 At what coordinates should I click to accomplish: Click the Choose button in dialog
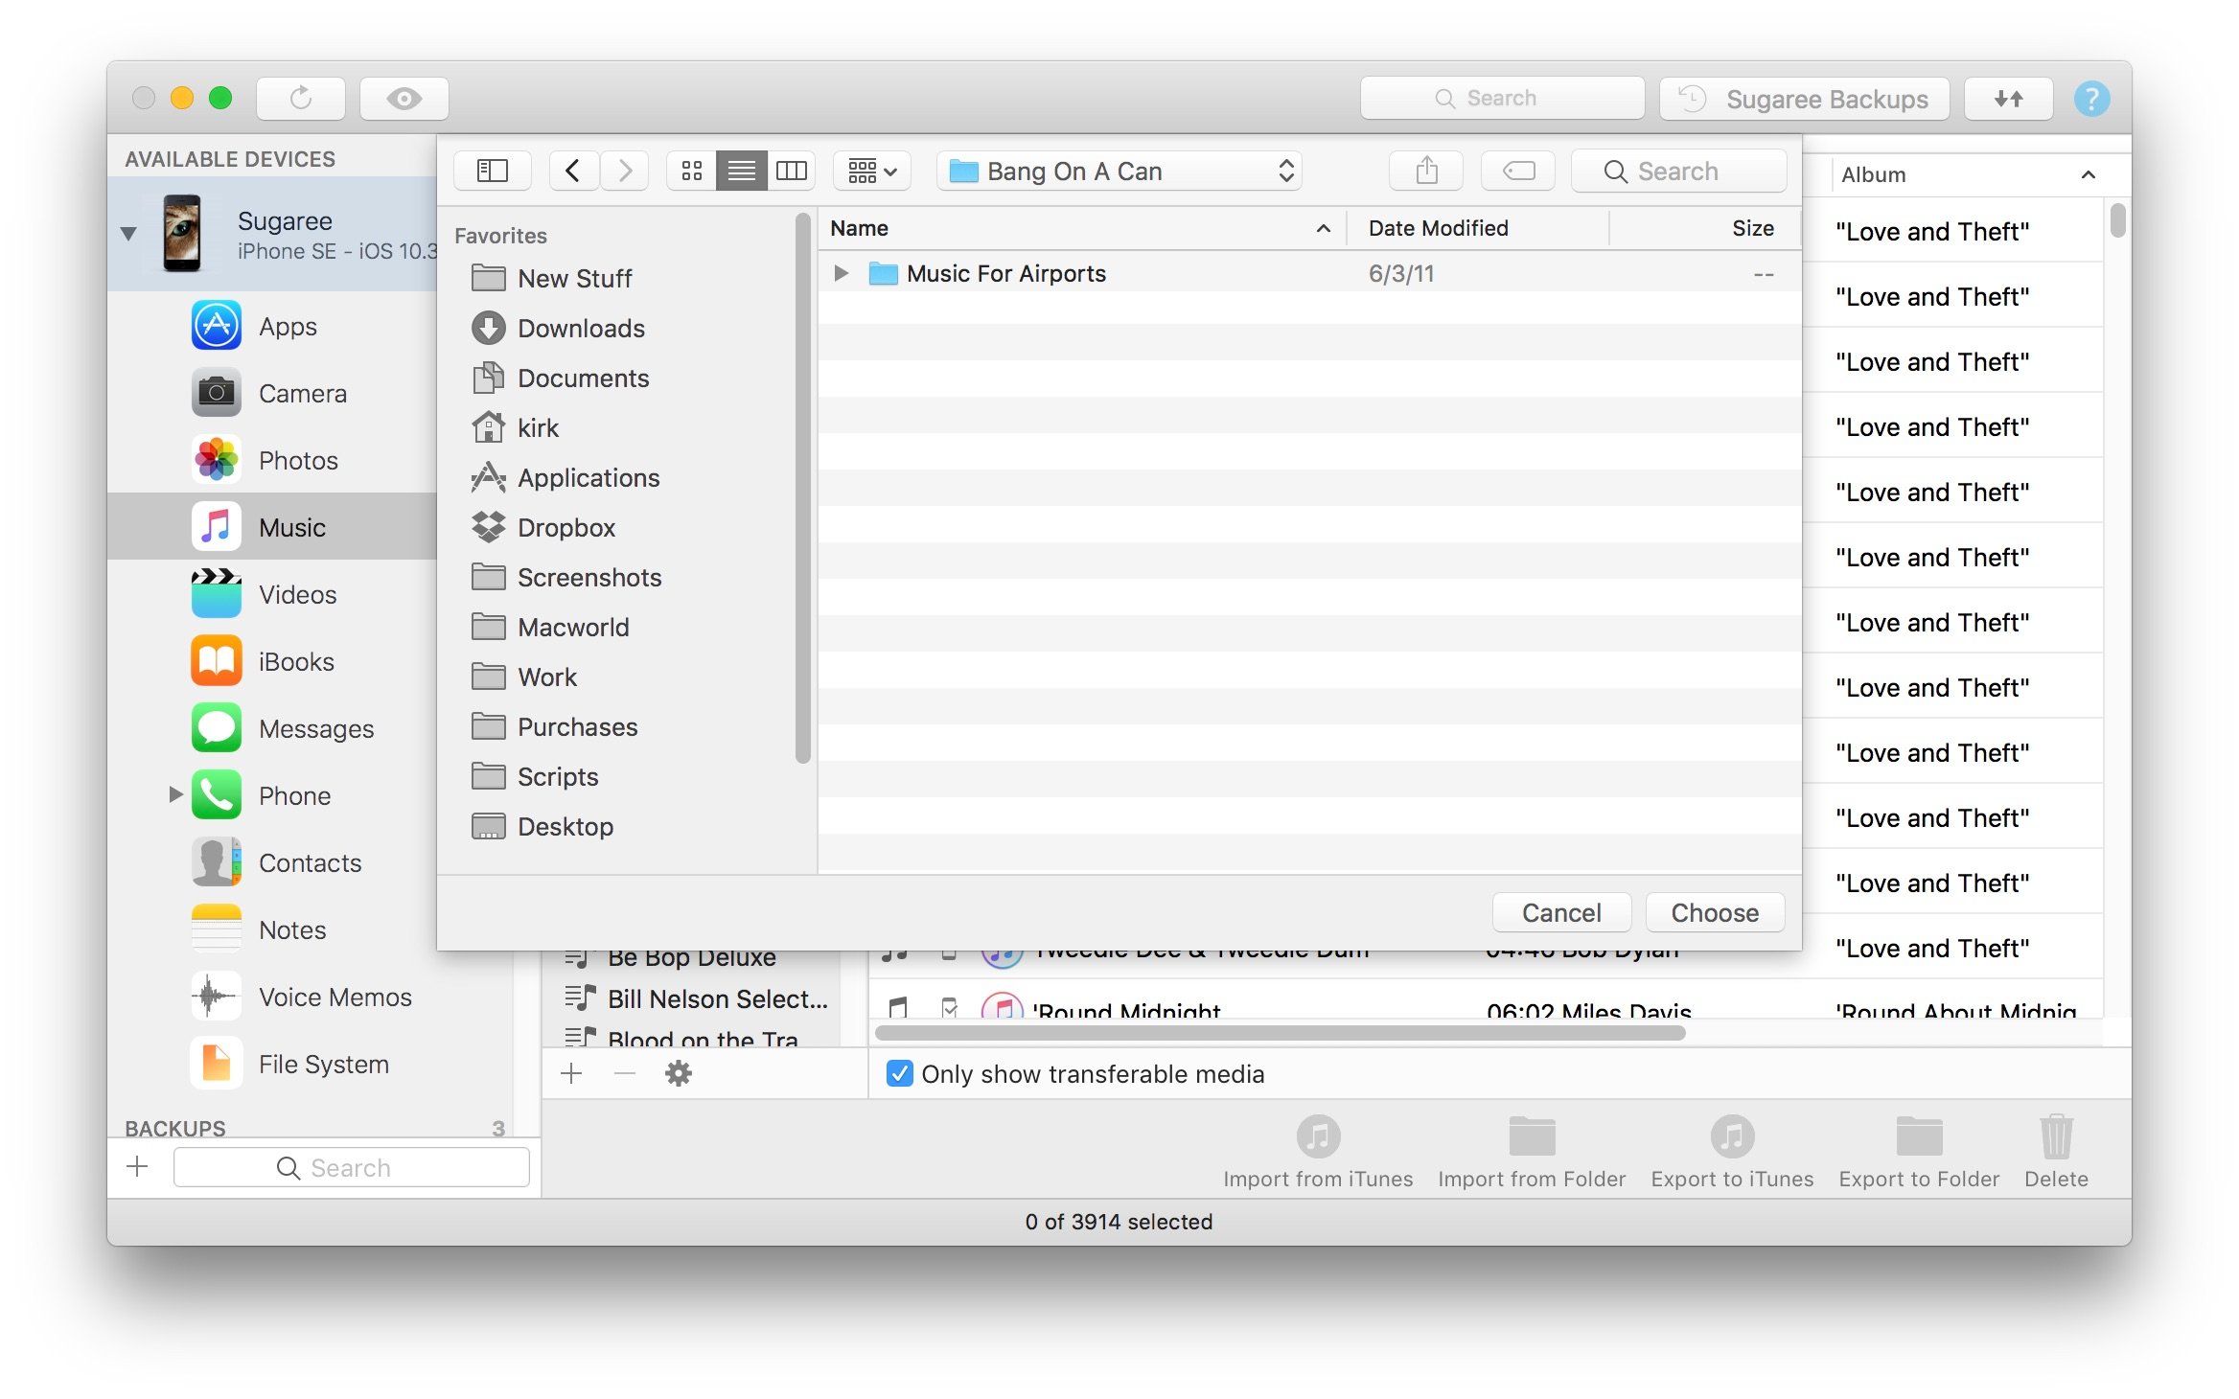1717,912
